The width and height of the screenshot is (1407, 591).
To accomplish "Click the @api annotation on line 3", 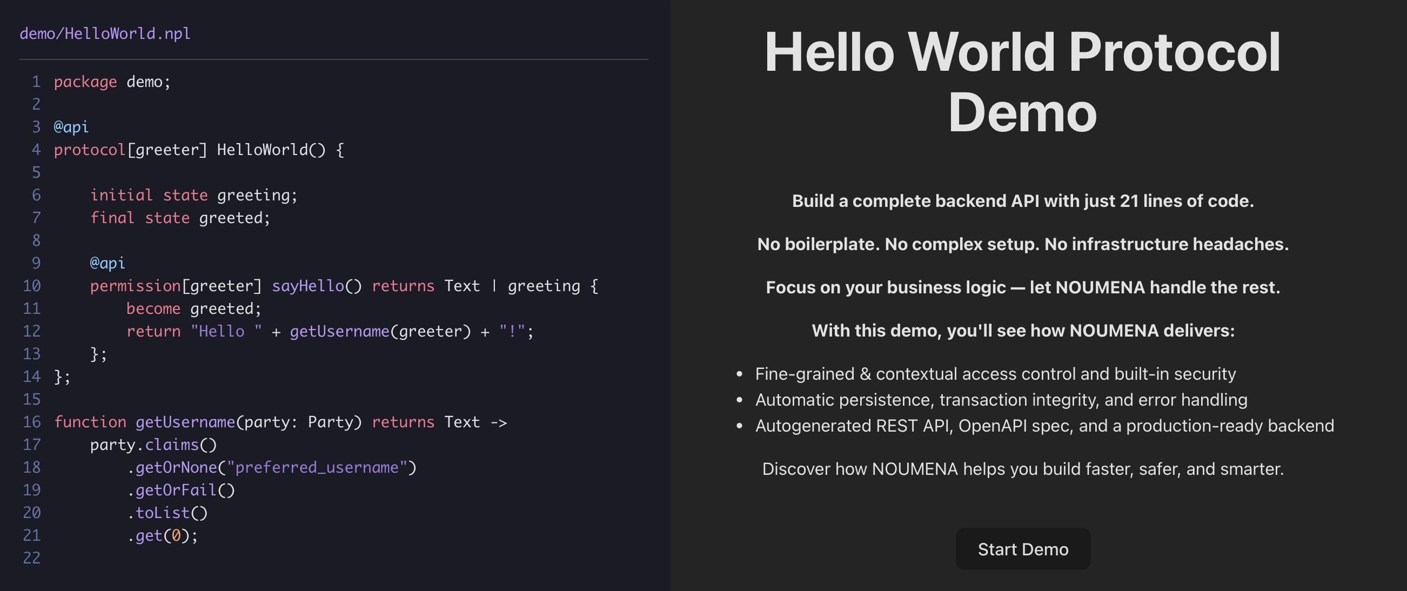I will click(70, 126).
